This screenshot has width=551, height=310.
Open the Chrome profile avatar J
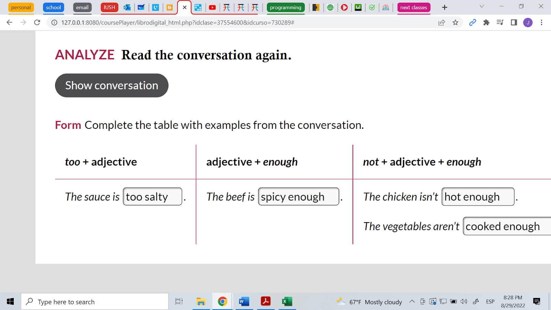[528, 22]
